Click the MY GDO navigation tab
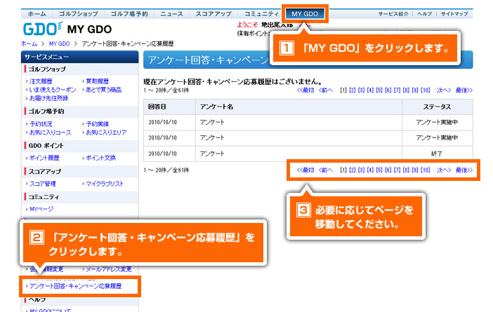 (x=305, y=14)
